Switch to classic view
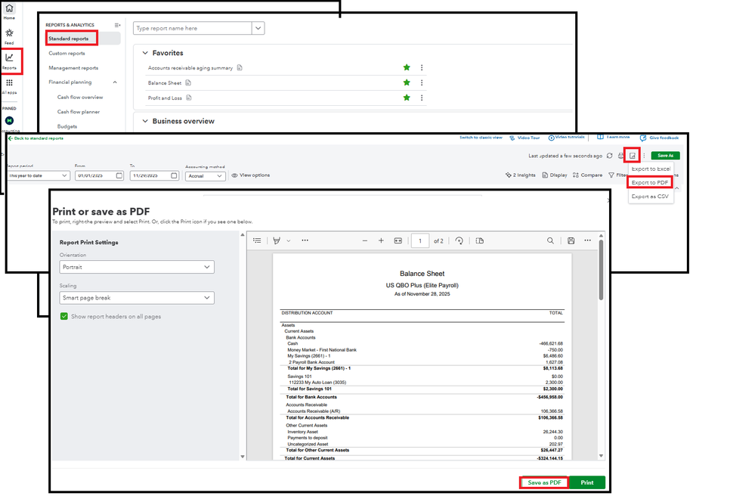This screenshot has width=755, height=496. (x=481, y=138)
